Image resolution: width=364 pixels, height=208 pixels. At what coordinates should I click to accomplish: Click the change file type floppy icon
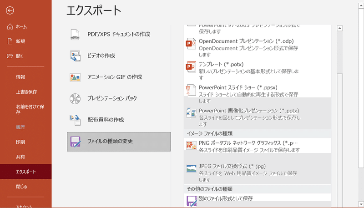(x=75, y=142)
